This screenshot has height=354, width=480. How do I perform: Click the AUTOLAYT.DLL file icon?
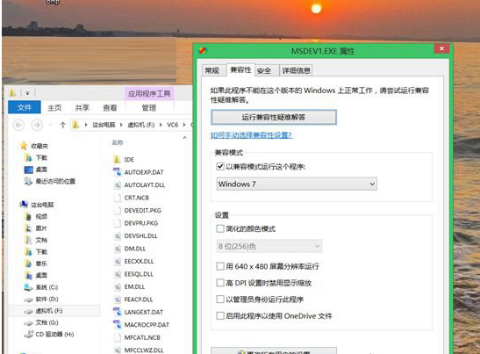(118, 184)
